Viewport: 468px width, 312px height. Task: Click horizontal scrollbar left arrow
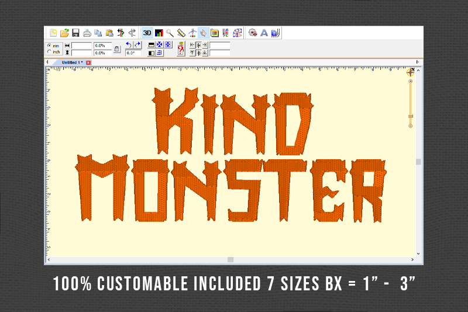49,260
